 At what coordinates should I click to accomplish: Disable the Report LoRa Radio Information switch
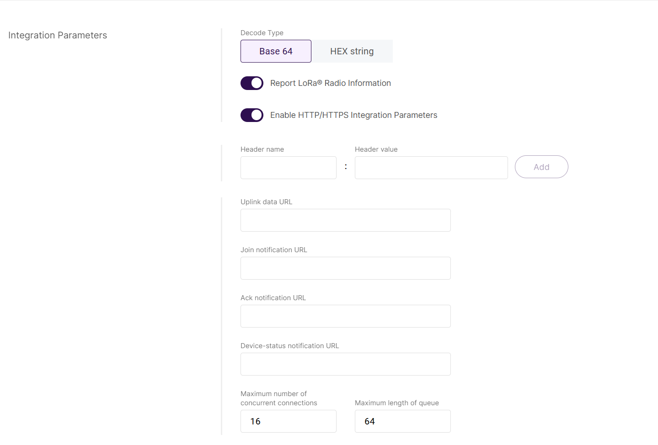coord(252,83)
